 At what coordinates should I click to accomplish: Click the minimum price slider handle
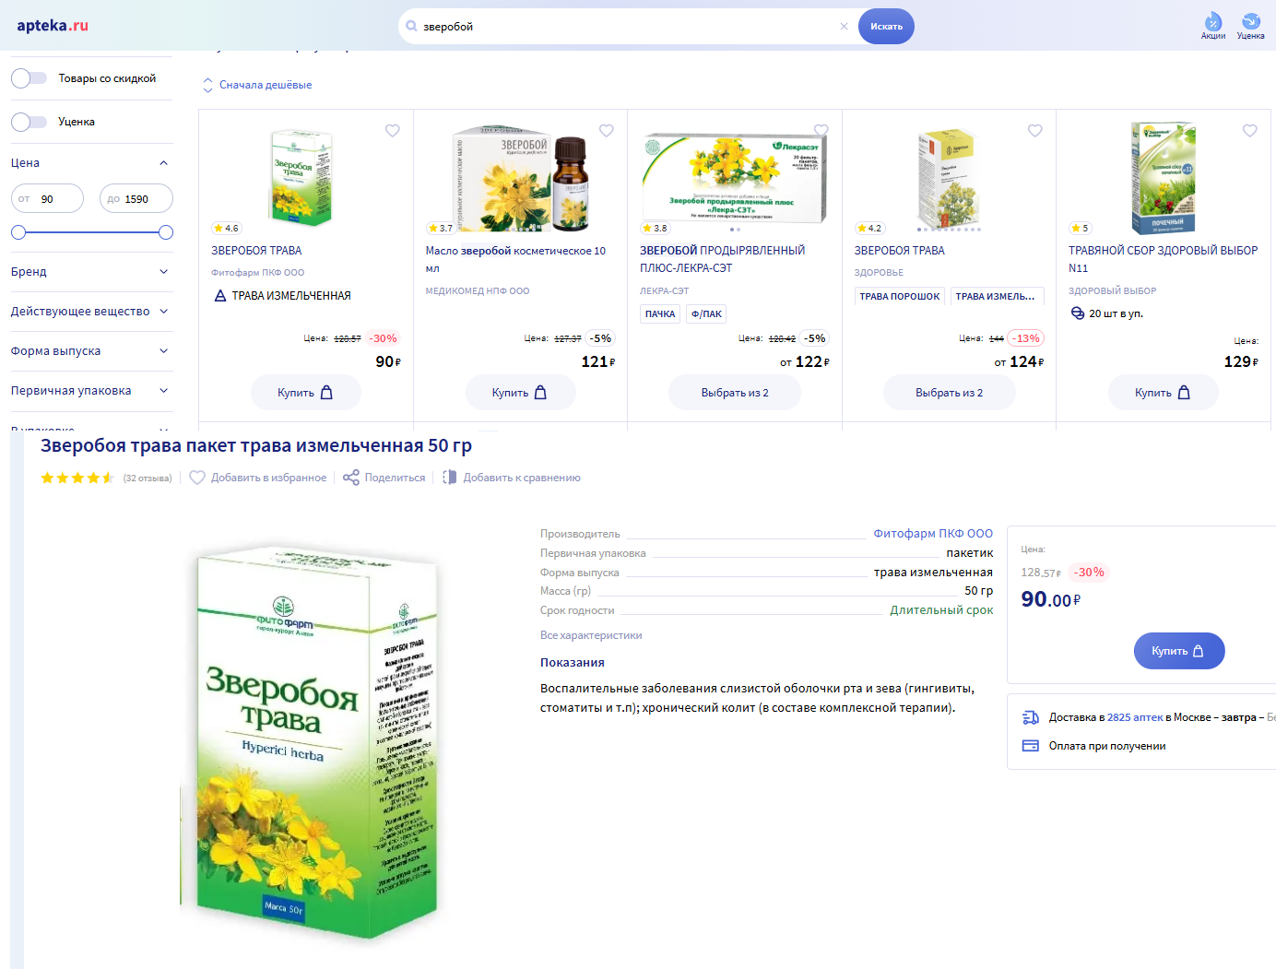[18, 232]
